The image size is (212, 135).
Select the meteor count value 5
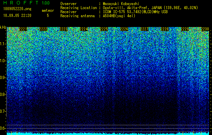coord(48,16)
